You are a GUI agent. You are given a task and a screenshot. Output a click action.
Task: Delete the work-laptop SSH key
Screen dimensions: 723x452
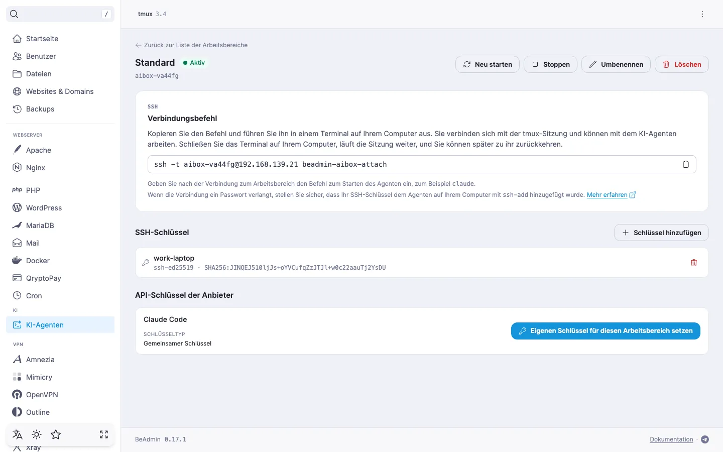[x=694, y=263]
